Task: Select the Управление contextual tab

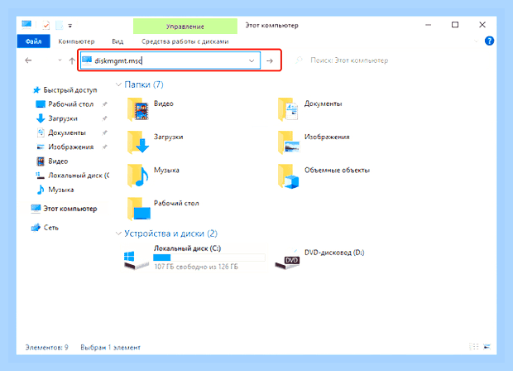Action: point(185,26)
